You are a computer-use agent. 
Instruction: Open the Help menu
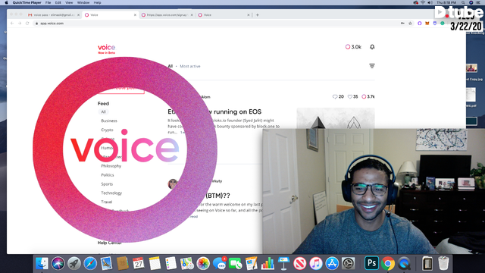coord(97,2)
